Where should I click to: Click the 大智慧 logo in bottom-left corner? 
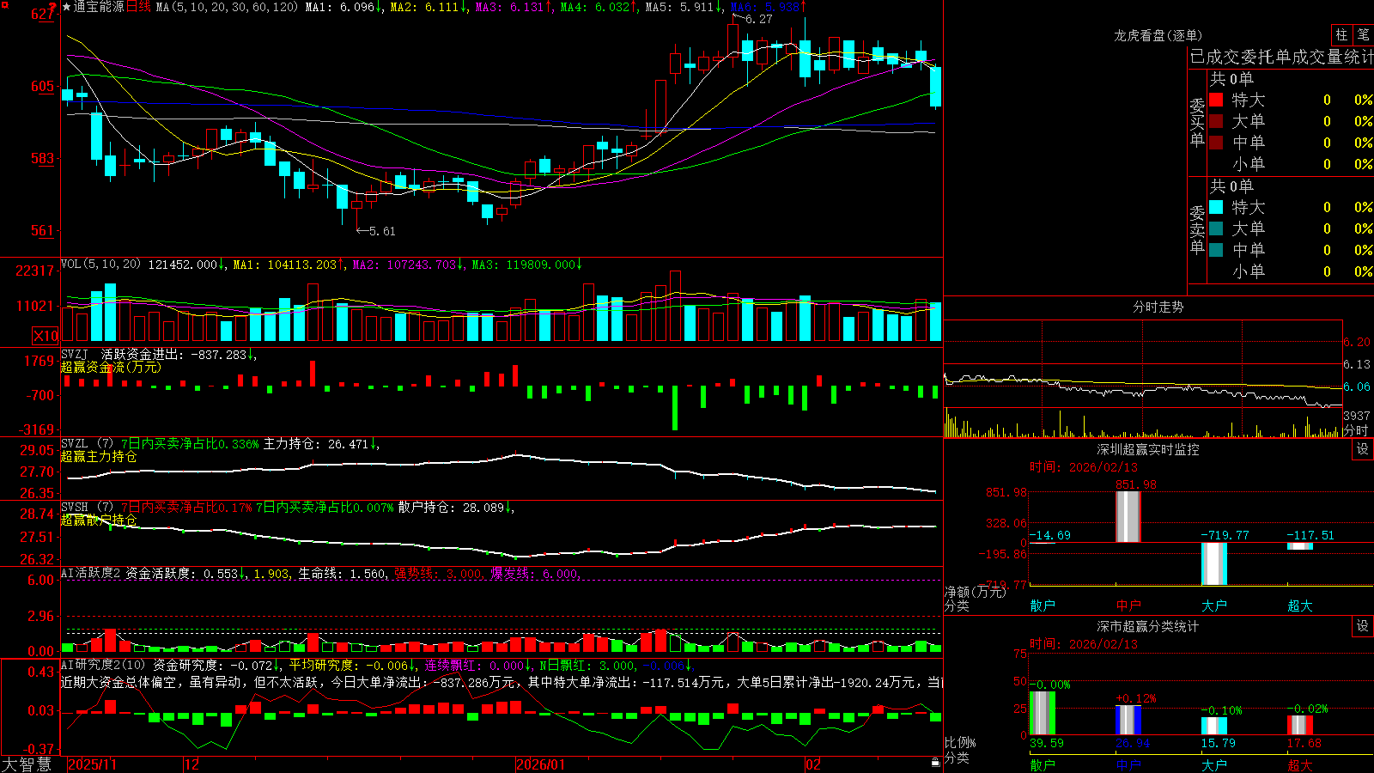tap(26, 764)
